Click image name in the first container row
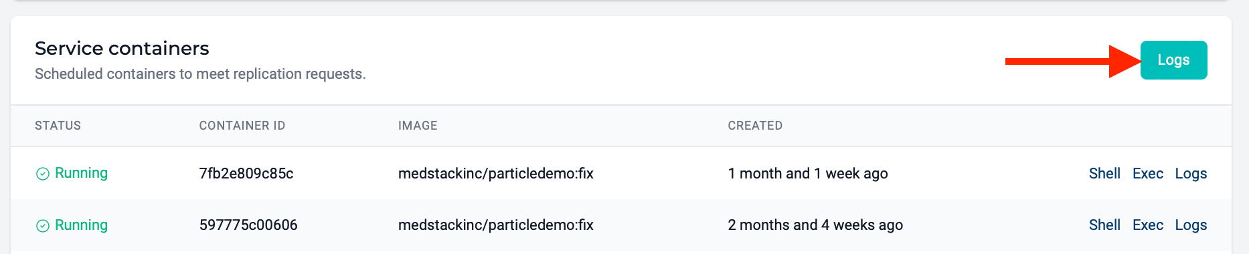 (496, 174)
